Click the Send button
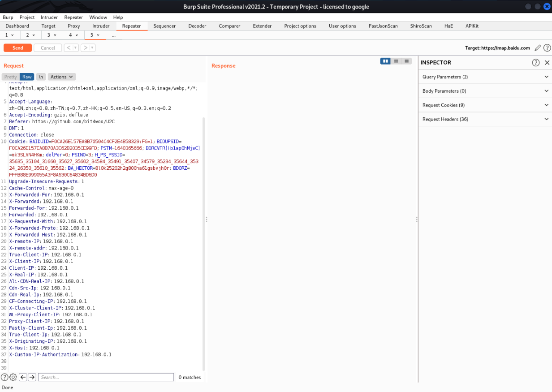The image size is (552, 392). 18,48
